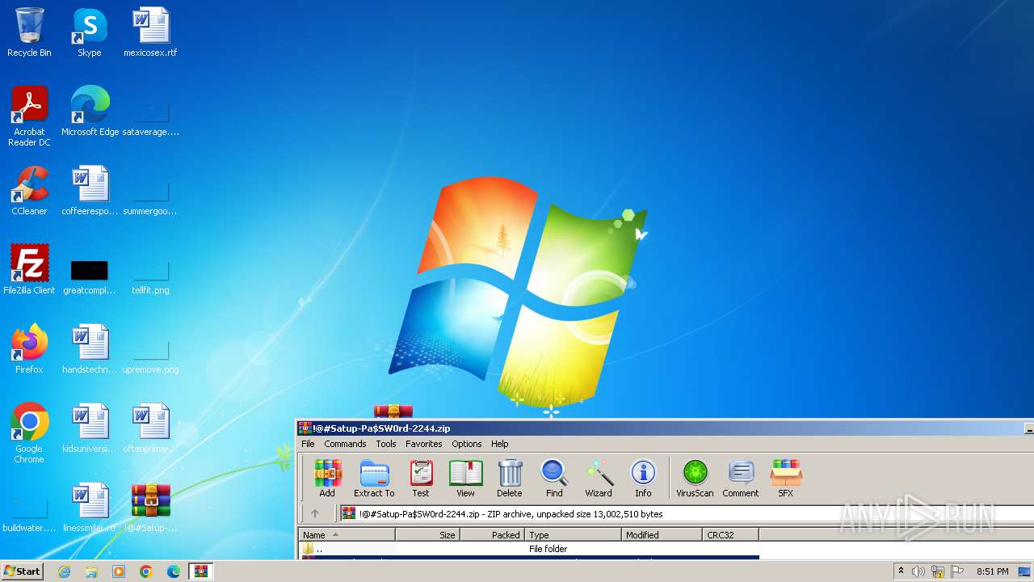Open Chrome from the taskbar
Screen dimensions: 1034x582
pos(146,571)
